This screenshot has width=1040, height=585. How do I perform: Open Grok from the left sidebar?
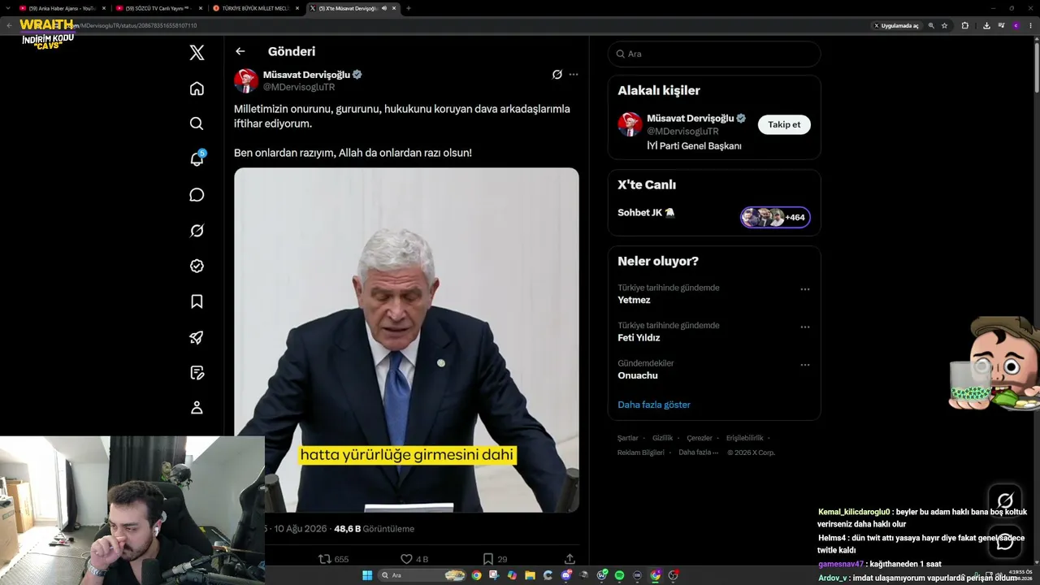click(197, 231)
